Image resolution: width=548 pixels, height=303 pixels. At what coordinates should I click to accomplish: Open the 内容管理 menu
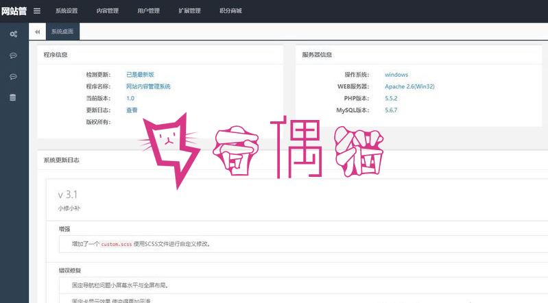tap(108, 11)
